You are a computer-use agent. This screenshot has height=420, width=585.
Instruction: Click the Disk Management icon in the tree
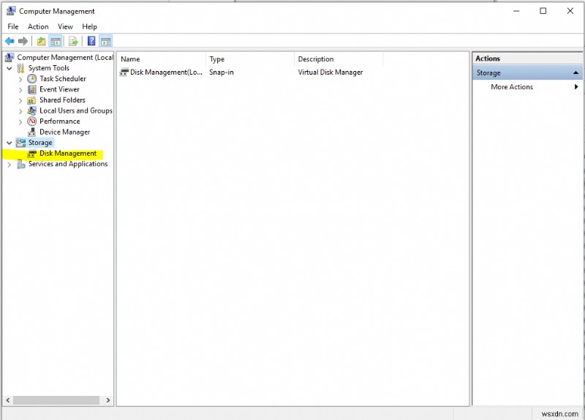click(x=32, y=154)
